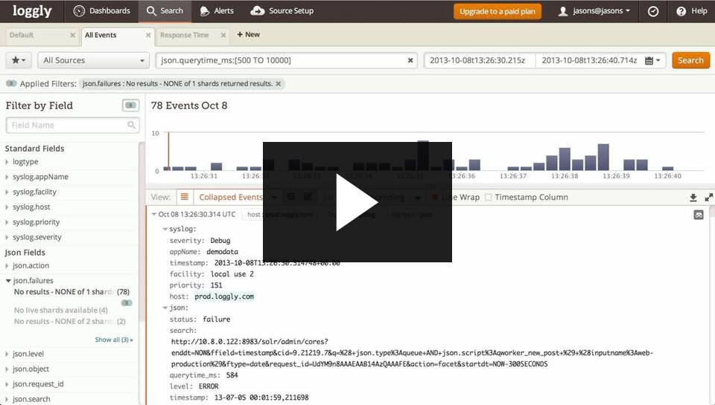
Task: Clear the search query text
Action: coord(410,60)
